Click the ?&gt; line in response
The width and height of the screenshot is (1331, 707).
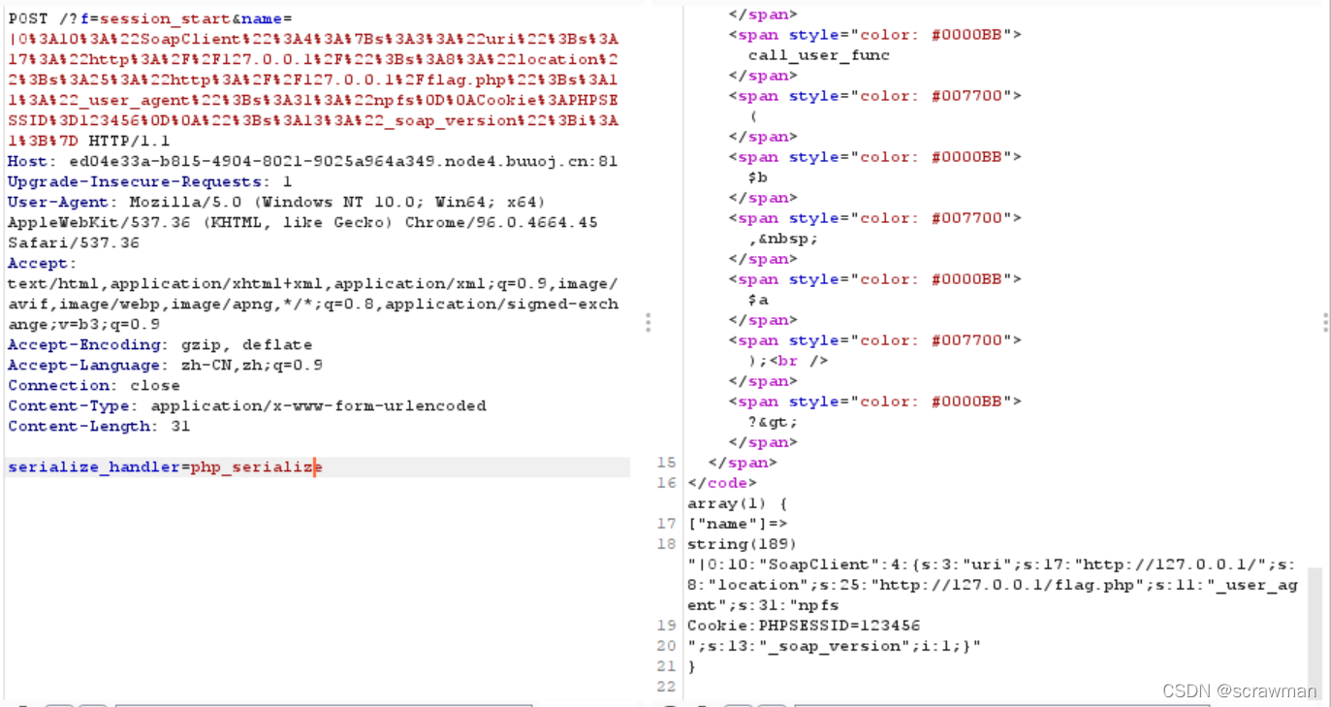point(773,421)
